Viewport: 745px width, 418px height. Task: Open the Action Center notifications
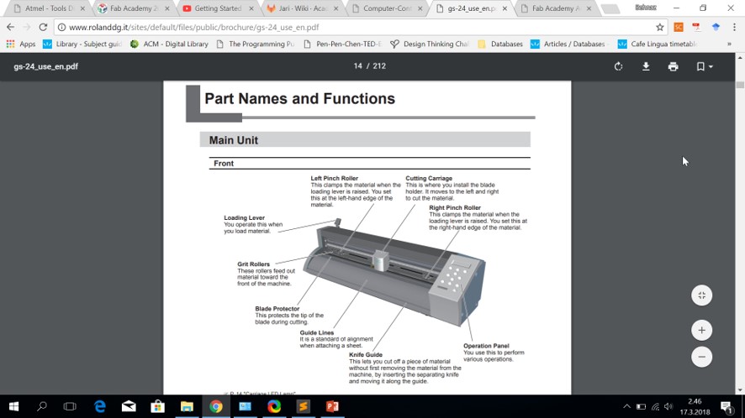(x=727, y=406)
